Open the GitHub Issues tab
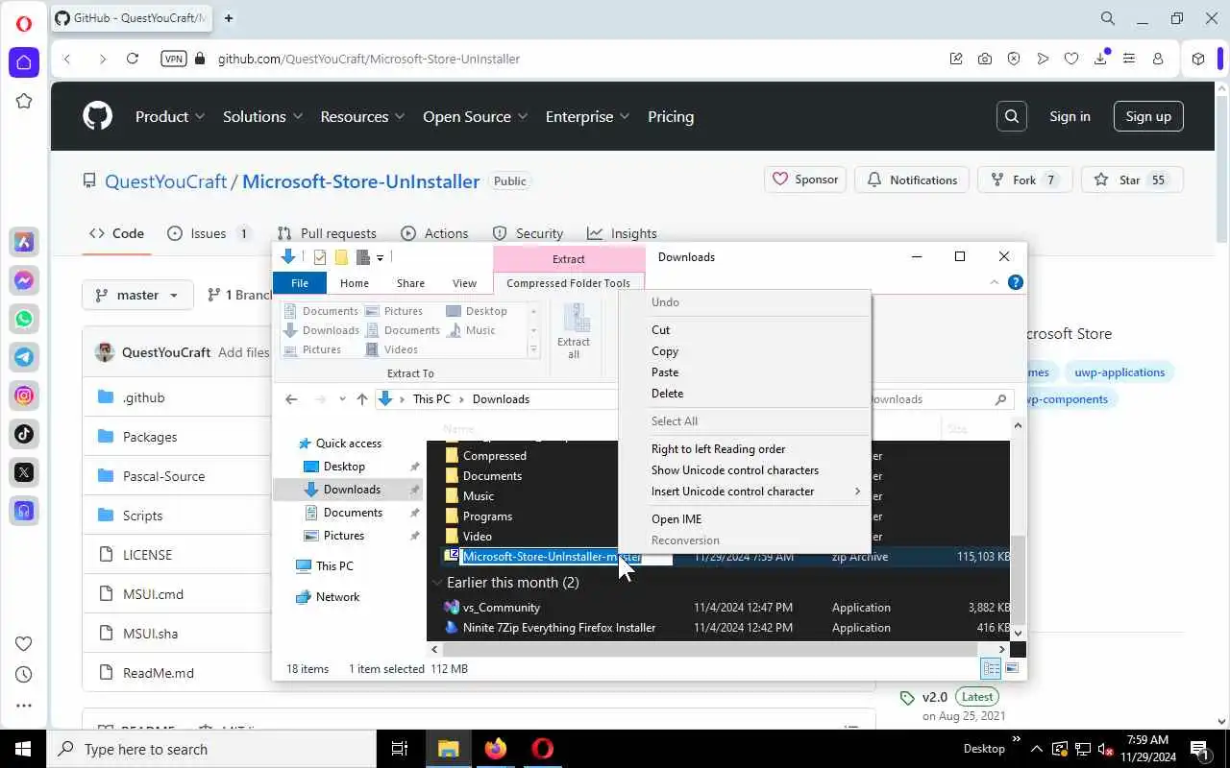This screenshot has height=768, width=1230. (x=209, y=233)
